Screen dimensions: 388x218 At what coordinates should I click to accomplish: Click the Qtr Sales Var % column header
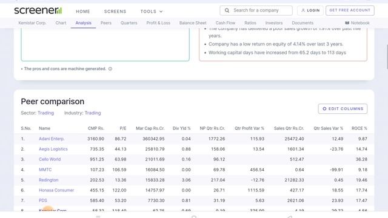tap(329, 128)
